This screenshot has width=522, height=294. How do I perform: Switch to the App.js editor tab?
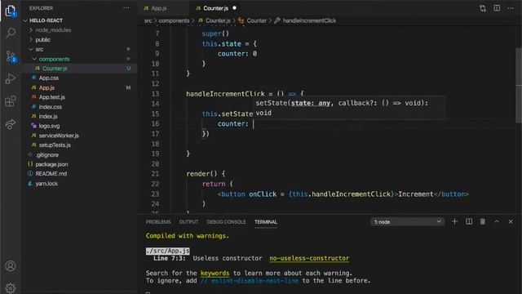163,8
